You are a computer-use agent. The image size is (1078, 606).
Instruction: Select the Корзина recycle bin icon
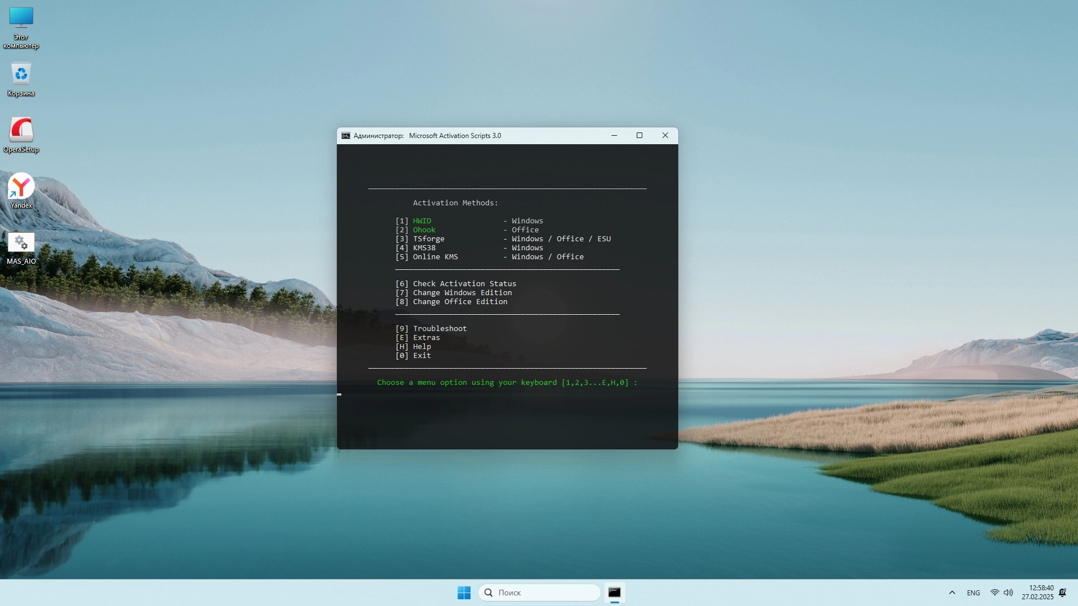[x=21, y=79]
